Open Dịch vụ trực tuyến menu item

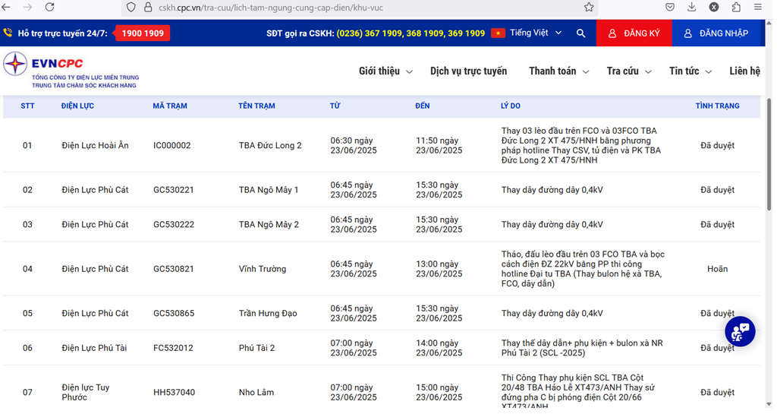coord(468,71)
